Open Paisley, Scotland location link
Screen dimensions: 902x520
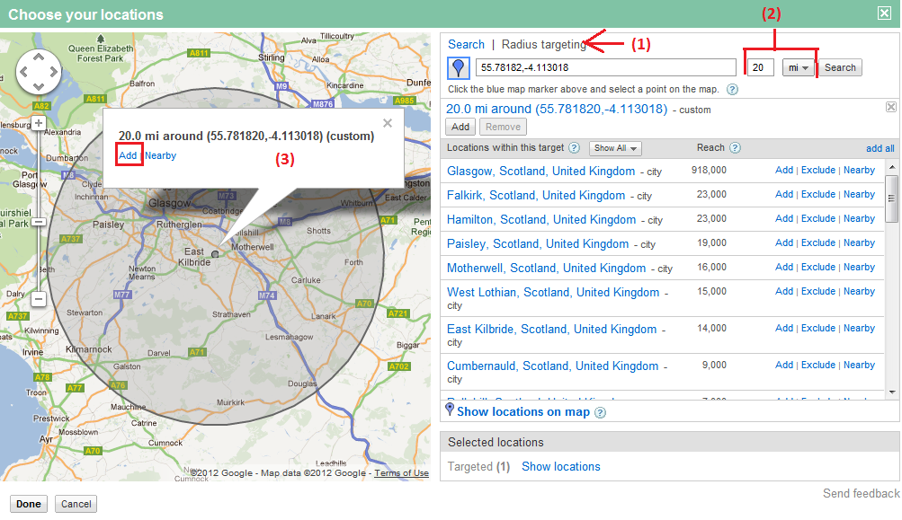537,243
